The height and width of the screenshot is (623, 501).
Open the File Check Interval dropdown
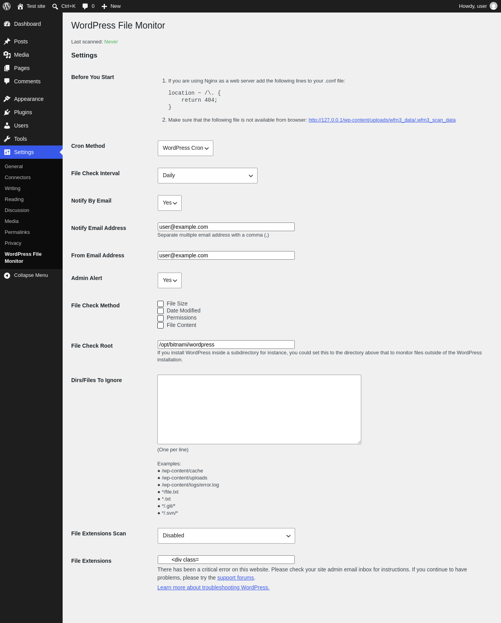point(207,176)
